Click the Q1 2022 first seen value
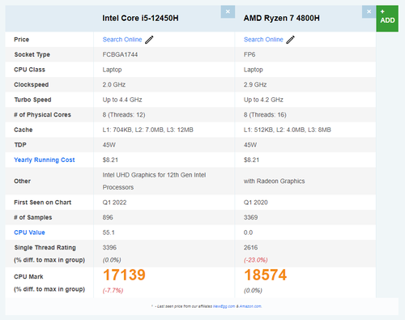 coord(114,203)
